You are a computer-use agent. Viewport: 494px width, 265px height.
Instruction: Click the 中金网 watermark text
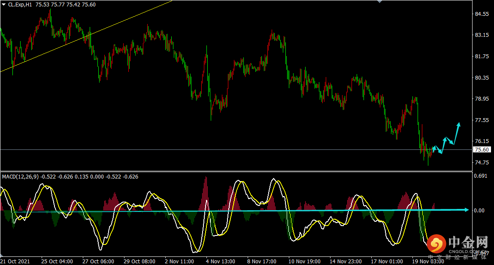pos(468,243)
